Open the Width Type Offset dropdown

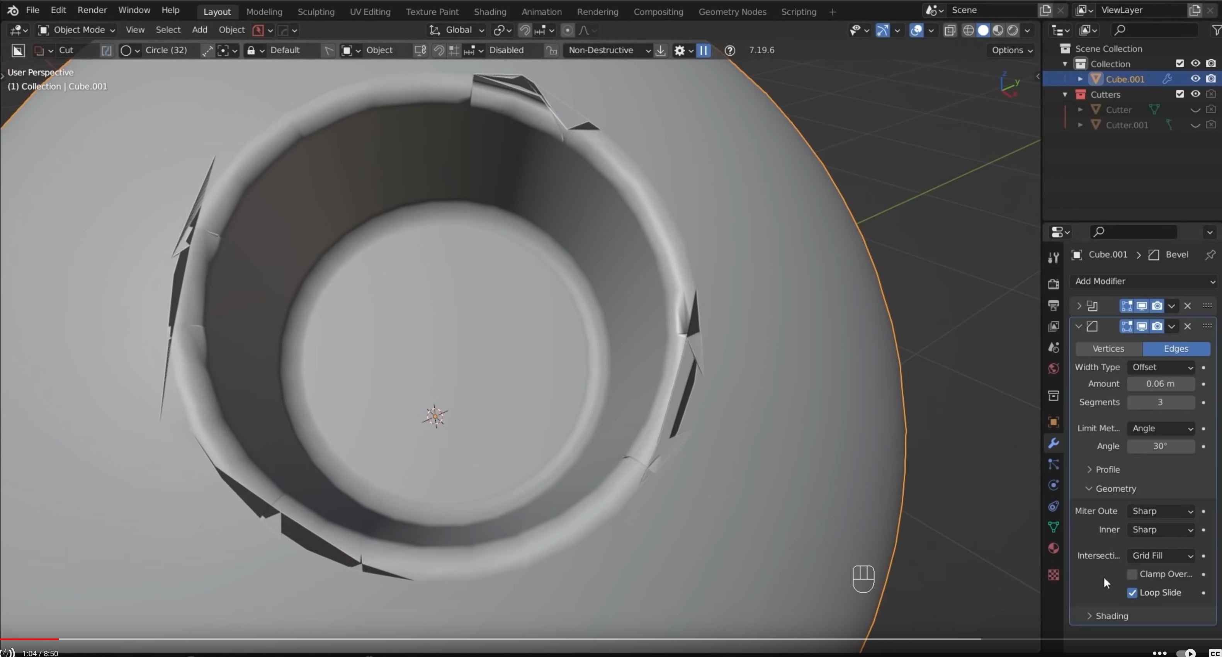pyautogui.click(x=1161, y=367)
